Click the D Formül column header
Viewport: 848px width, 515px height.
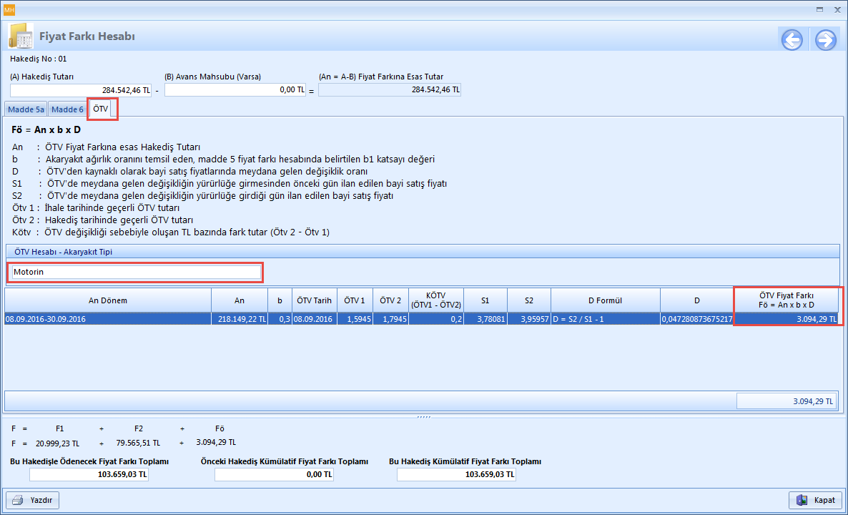pos(605,300)
